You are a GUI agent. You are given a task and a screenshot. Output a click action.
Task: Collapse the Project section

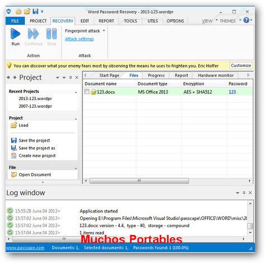coord(76,119)
